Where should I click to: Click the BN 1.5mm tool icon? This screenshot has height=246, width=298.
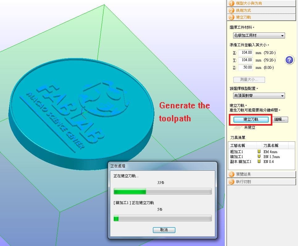[259, 156]
